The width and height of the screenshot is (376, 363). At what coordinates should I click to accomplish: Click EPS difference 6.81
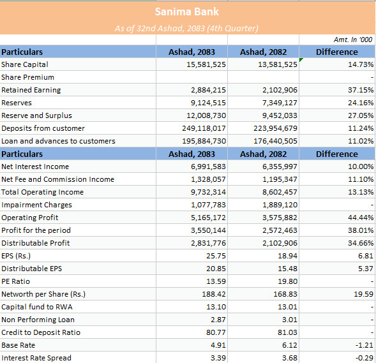(365, 256)
